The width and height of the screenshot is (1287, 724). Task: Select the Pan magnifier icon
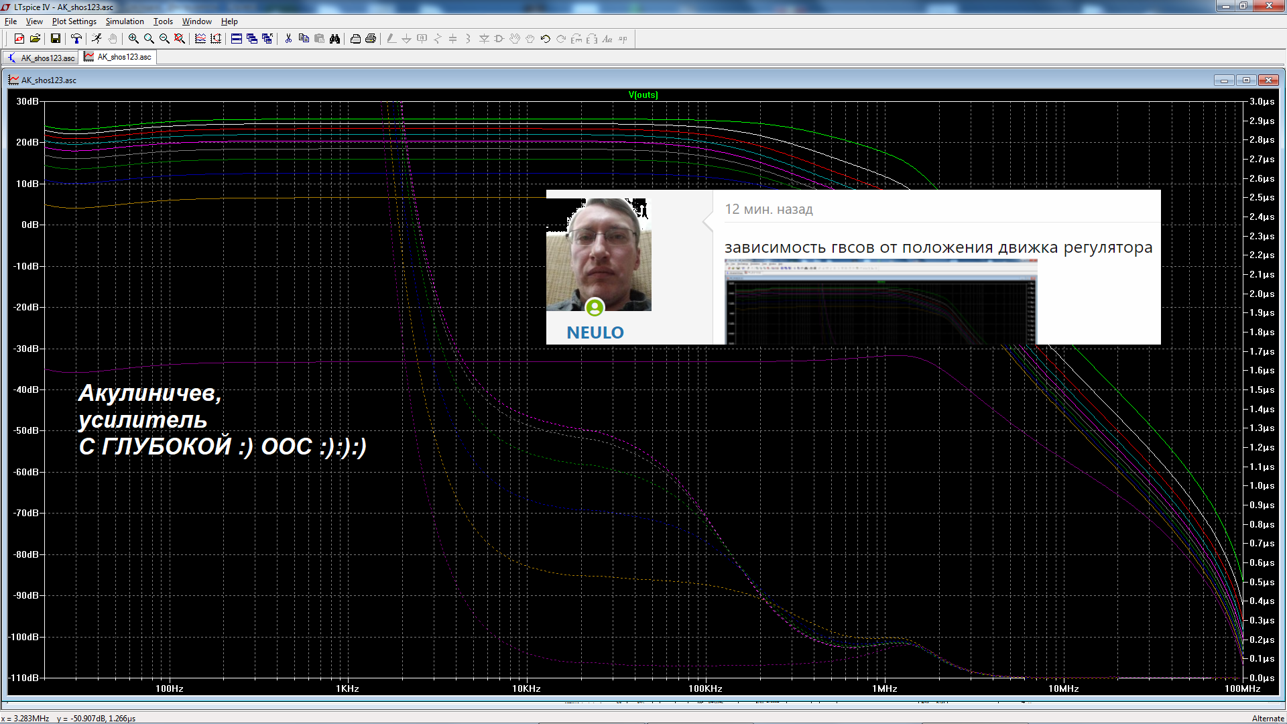click(x=149, y=39)
